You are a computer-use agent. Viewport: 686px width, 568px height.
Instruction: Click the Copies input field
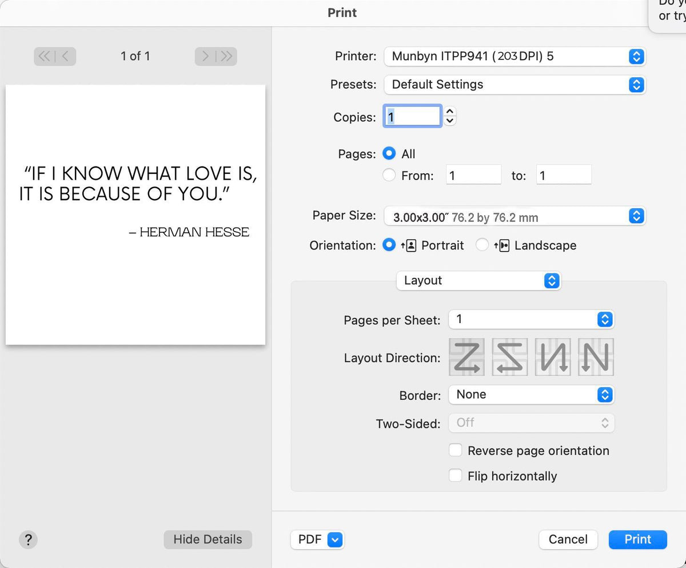click(412, 117)
